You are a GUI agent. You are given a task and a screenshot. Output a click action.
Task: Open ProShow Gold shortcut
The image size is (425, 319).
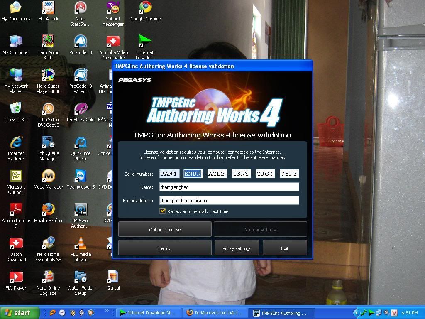(81, 112)
